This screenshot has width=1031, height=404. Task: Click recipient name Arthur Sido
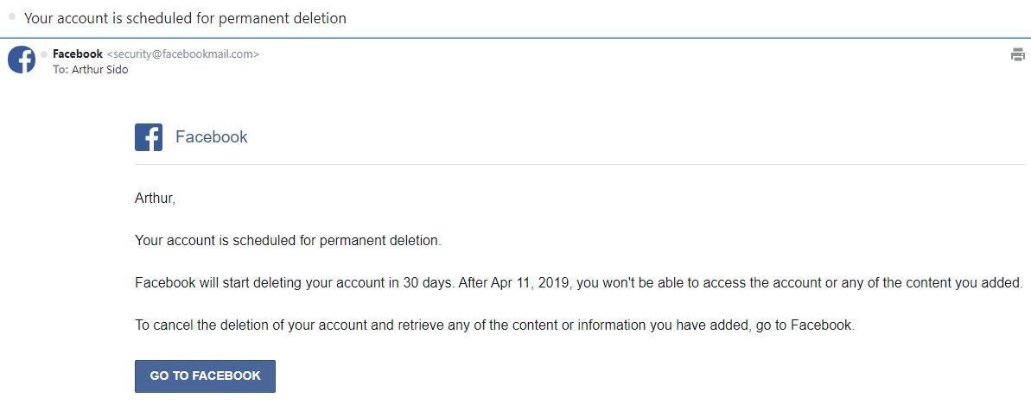[x=99, y=70]
